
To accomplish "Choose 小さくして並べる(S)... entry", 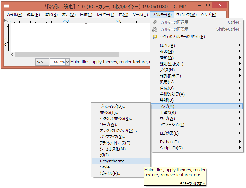I will pyautogui.click(x=121, y=119).
